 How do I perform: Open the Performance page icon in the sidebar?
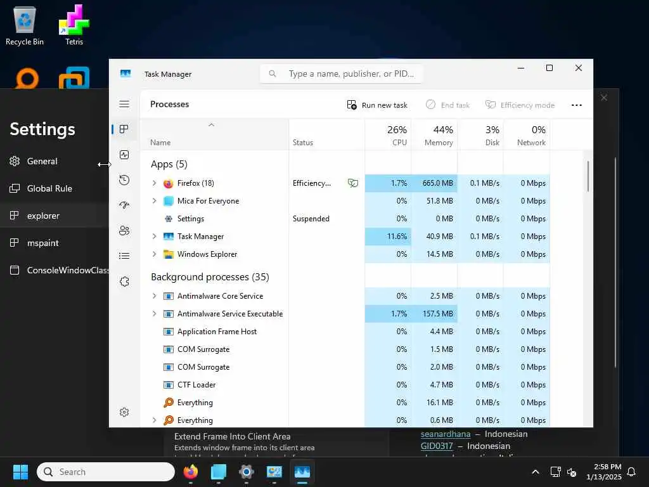point(124,155)
